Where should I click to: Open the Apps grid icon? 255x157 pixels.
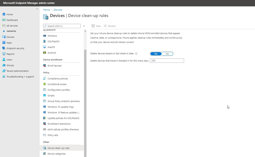pyautogui.click(x=4, y=43)
